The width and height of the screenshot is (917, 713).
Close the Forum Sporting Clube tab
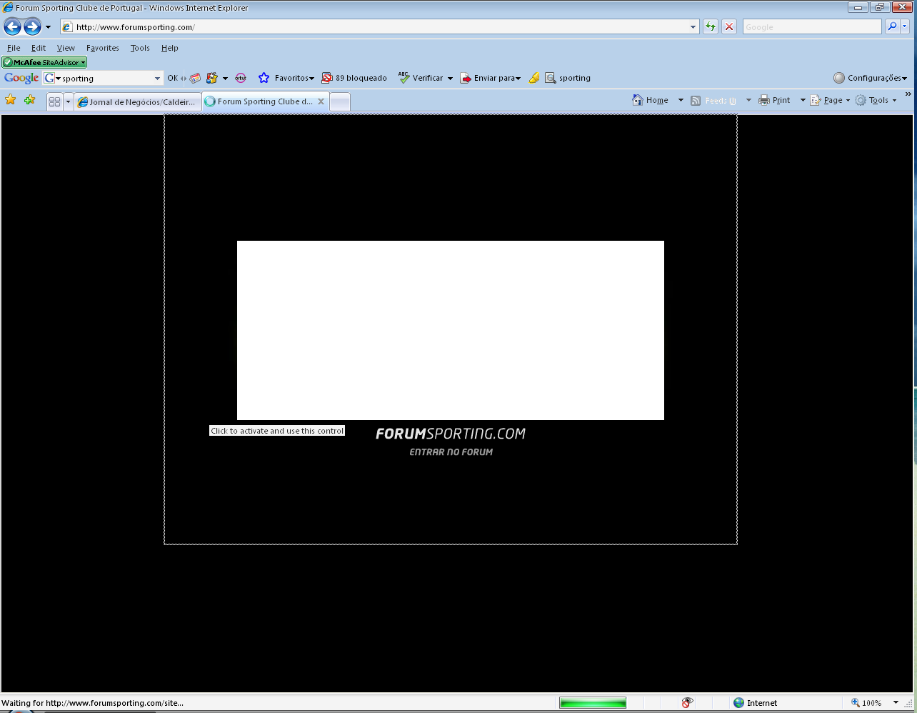[x=321, y=101]
